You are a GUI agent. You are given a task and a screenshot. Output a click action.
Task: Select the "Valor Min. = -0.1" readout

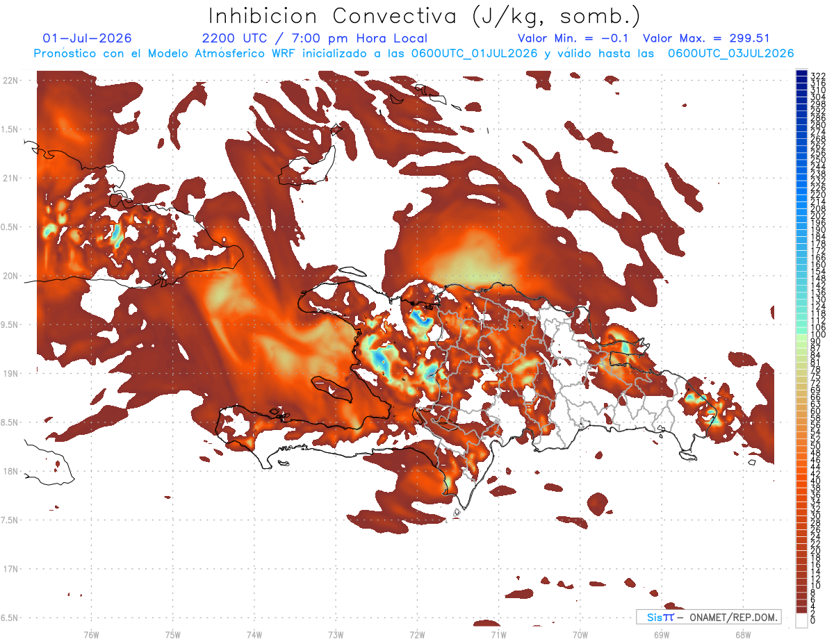(574, 38)
